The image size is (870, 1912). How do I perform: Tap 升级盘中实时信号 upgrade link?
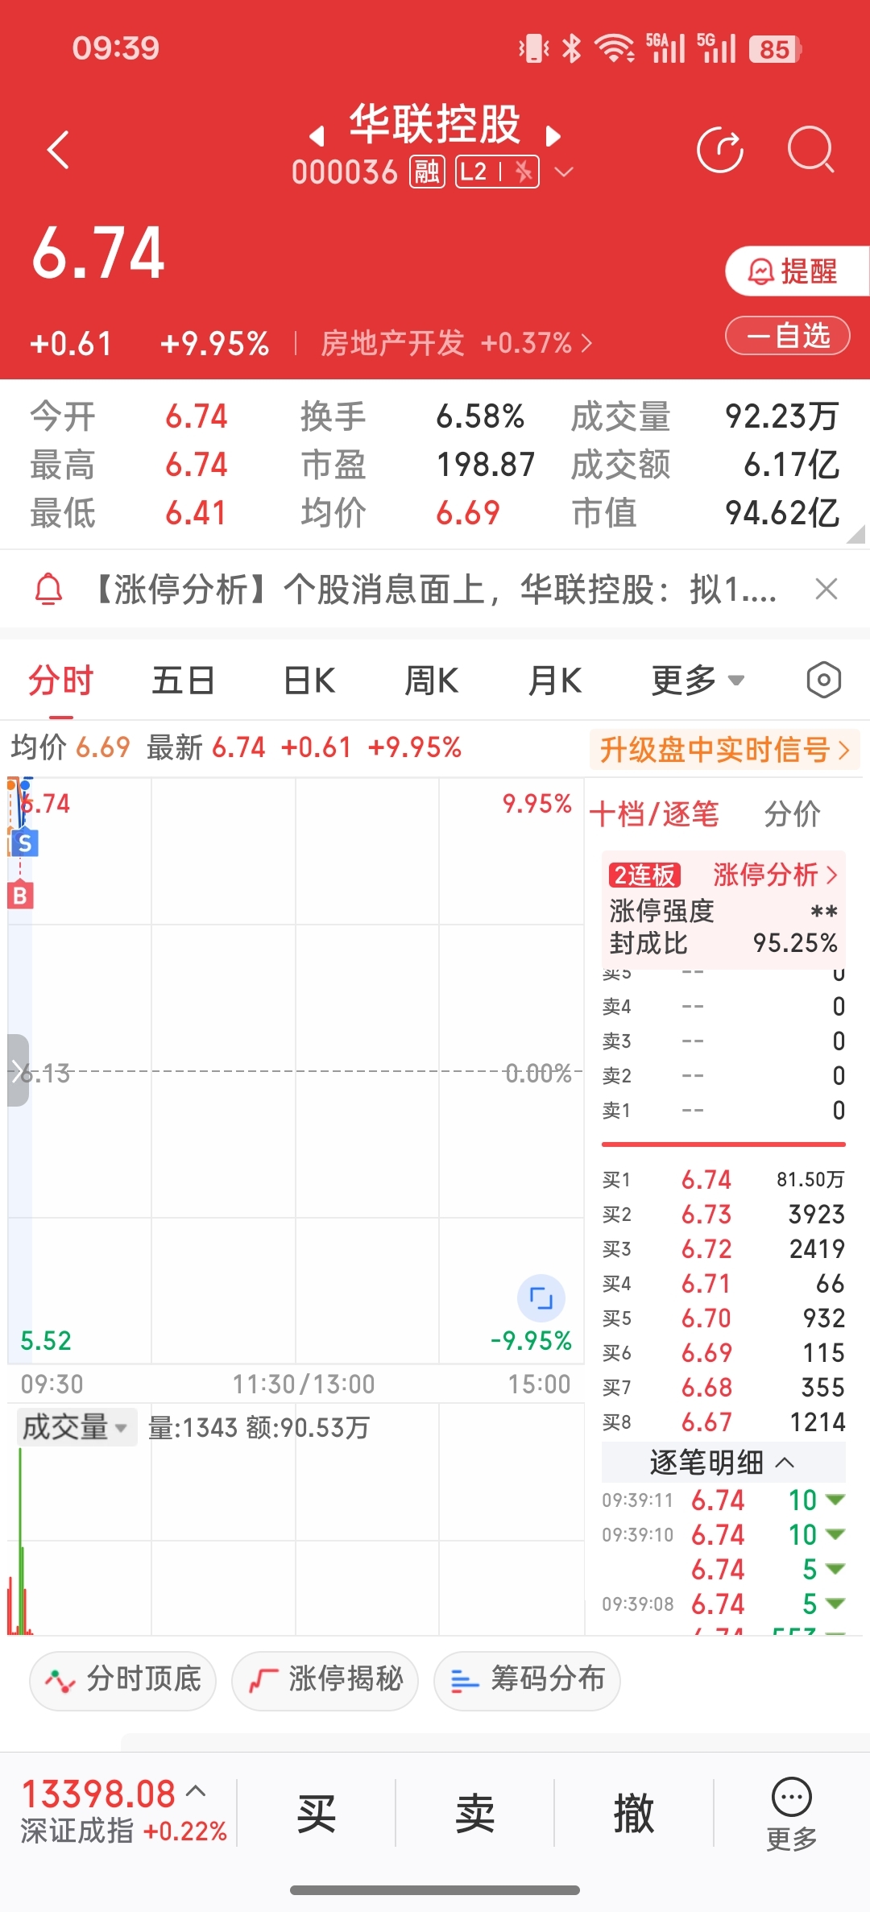(725, 750)
